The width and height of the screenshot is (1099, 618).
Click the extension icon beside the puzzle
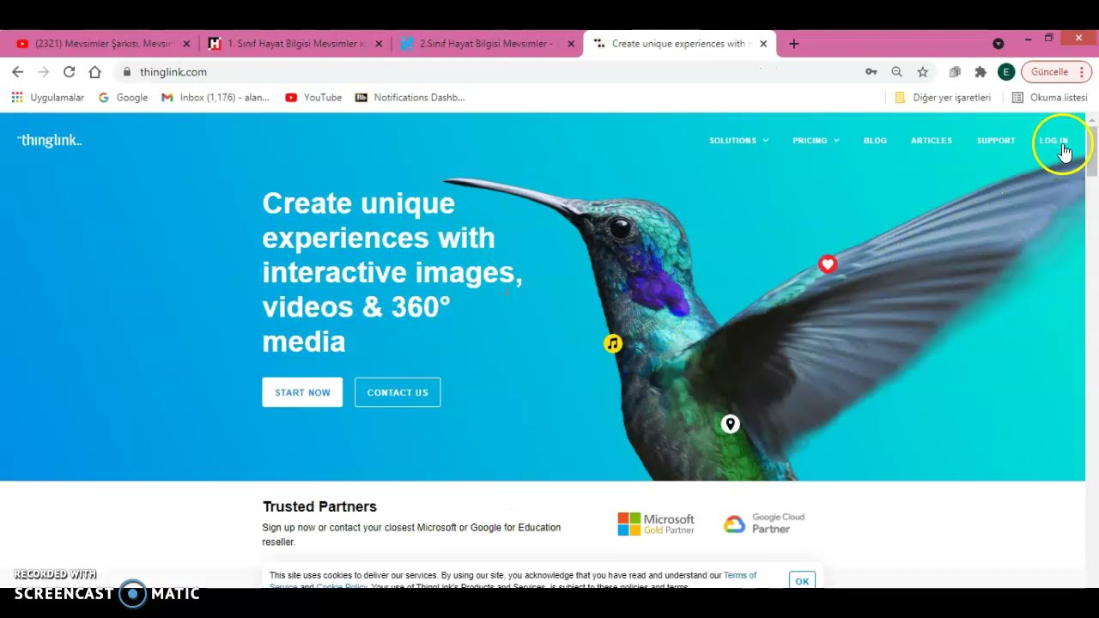click(x=955, y=72)
